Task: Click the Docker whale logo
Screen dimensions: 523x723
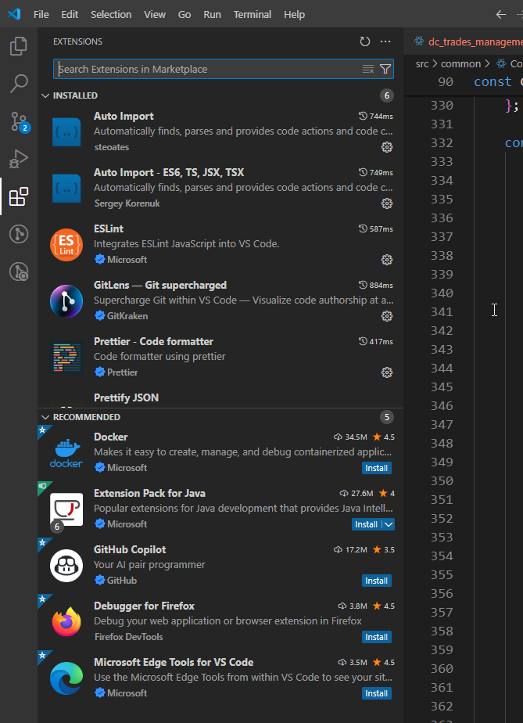Action: click(x=66, y=453)
